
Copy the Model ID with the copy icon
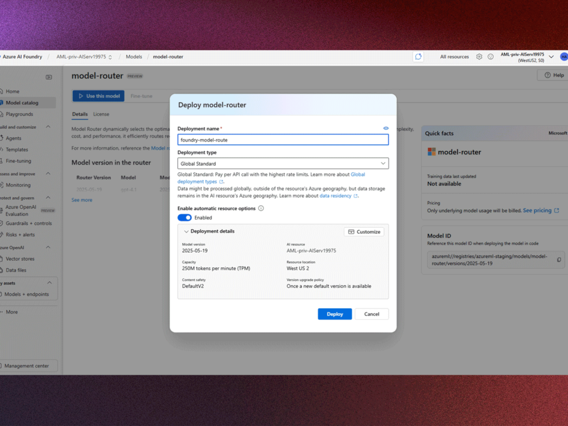point(559,260)
